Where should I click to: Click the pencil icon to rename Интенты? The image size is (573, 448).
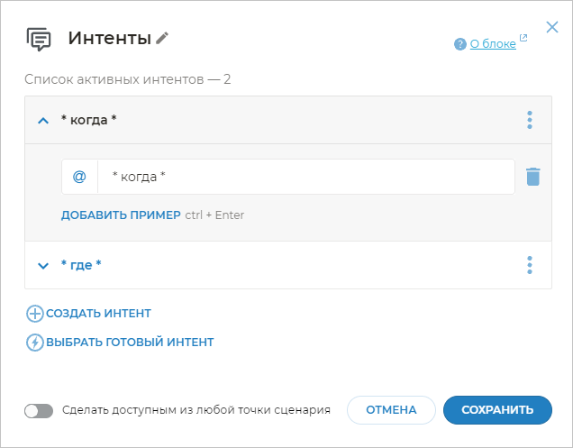point(162,38)
